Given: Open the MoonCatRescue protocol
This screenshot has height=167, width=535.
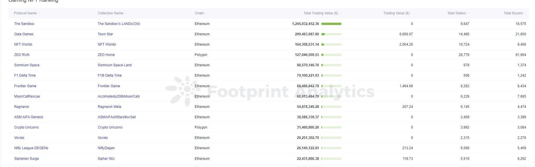Looking at the screenshot, I should pos(27,96).
